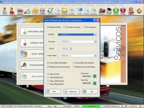Expand the Mecânico dropdown arrow

(95, 41)
